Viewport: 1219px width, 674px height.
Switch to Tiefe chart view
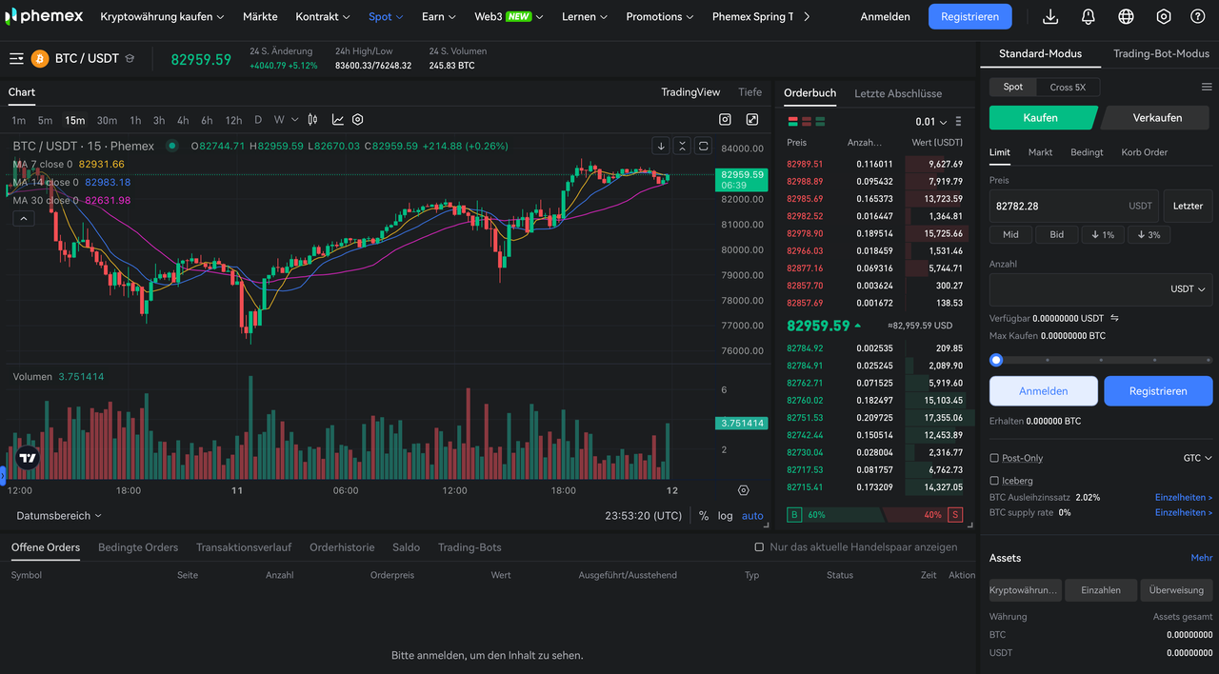tap(750, 92)
